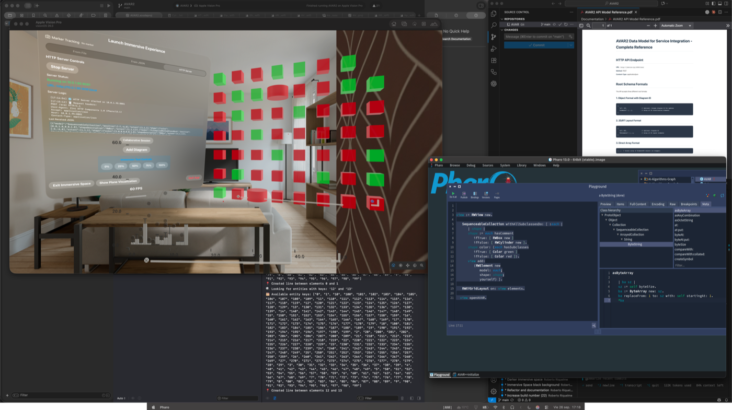Open Source Control view in VS Code
Screen dimensions: 732x410
click(x=494, y=37)
